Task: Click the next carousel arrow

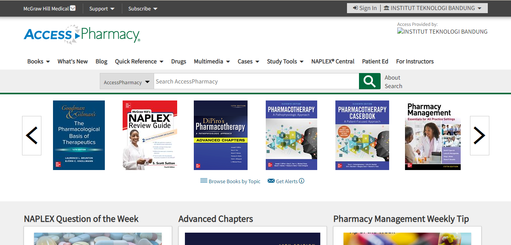Action: pyautogui.click(x=479, y=136)
